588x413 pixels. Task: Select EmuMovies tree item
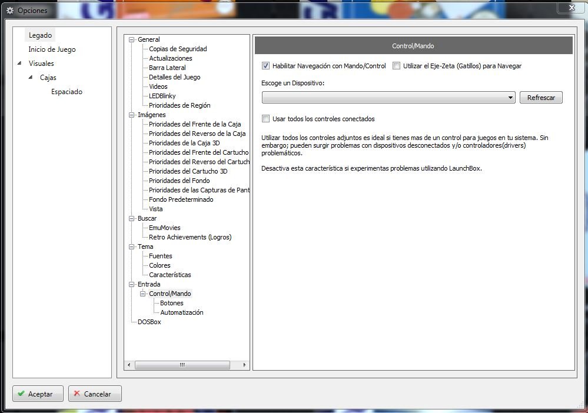pyautogui.click(x=164, y=228)
